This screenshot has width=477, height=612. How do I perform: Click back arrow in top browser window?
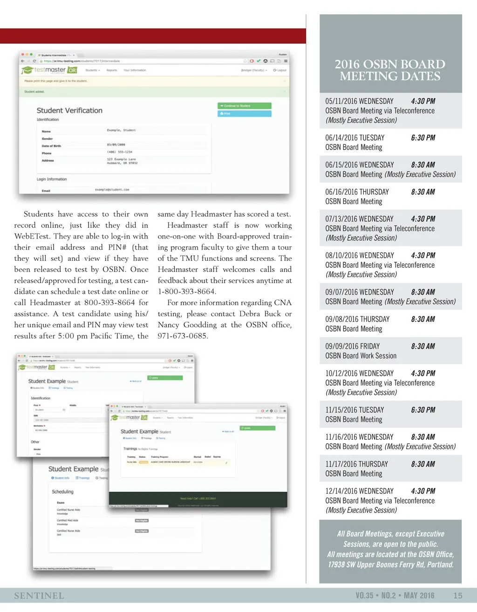point(22,61)
